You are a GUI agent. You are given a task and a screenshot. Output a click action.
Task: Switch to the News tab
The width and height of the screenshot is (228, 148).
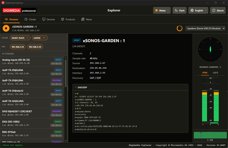[87, 19]
